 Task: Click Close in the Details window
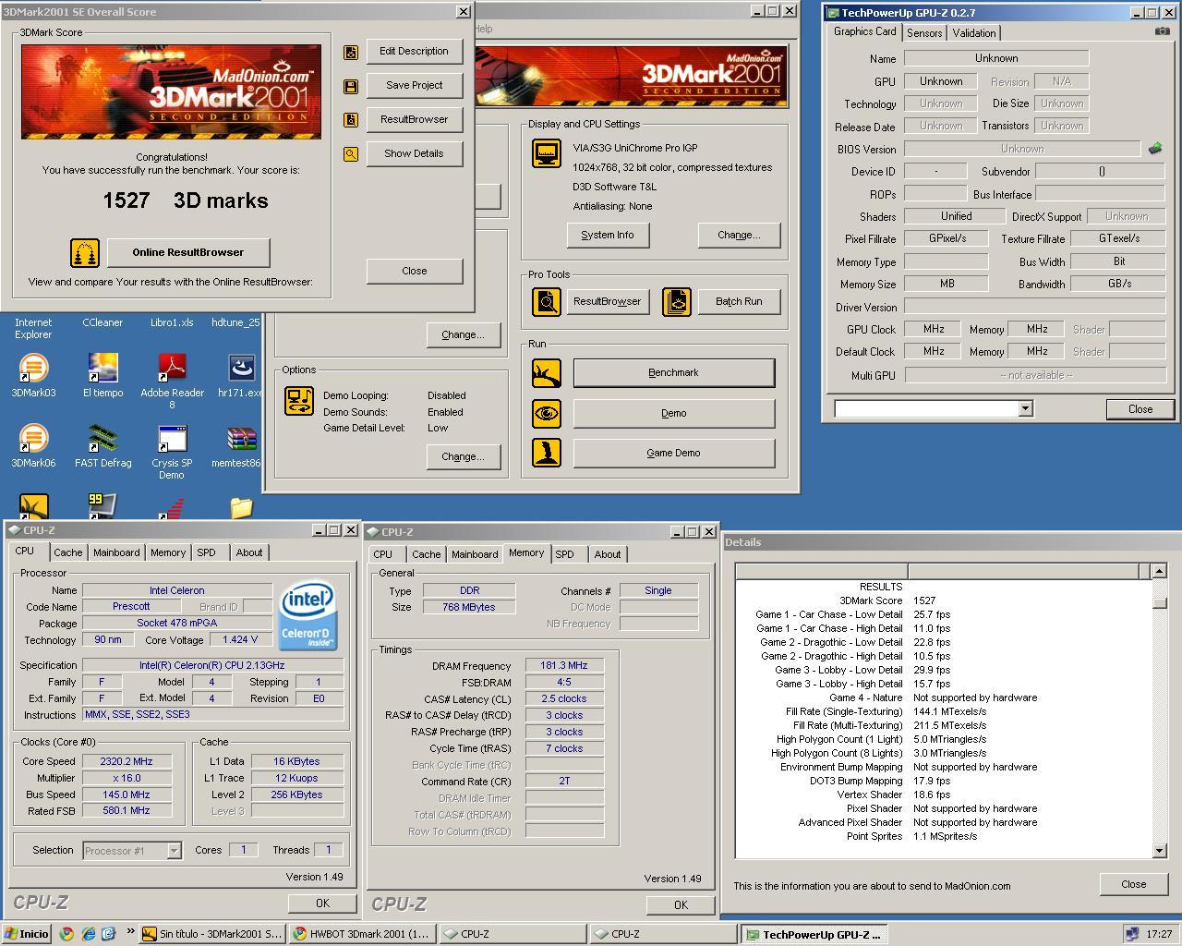[1133, 884]
